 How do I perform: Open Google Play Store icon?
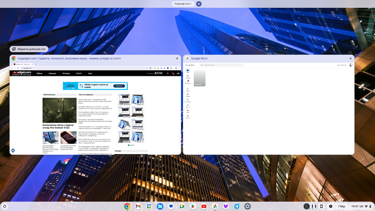coord(193,206)
